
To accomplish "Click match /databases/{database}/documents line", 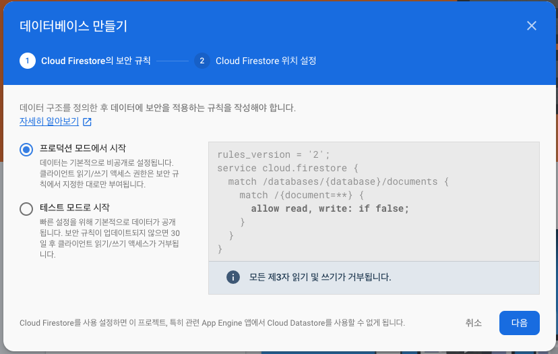I will pos(338,181).
